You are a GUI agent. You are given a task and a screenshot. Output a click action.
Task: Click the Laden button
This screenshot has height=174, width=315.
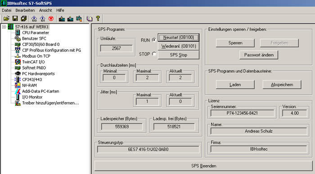(235, 85)
